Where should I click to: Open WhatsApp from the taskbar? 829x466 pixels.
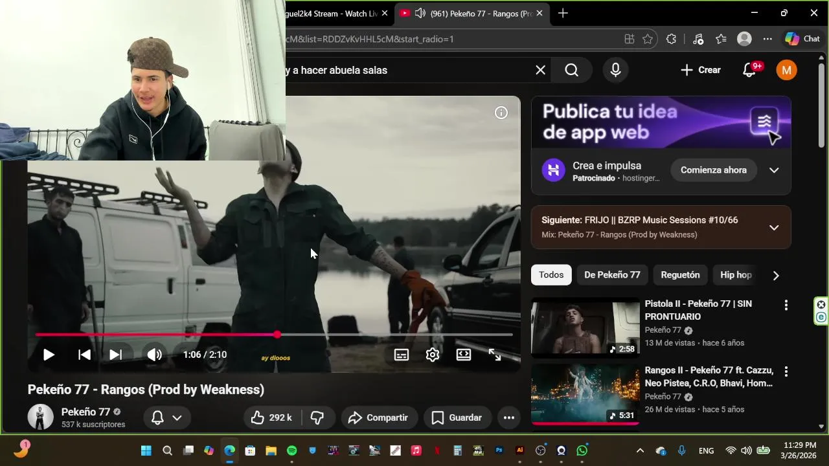pos(582,450)
